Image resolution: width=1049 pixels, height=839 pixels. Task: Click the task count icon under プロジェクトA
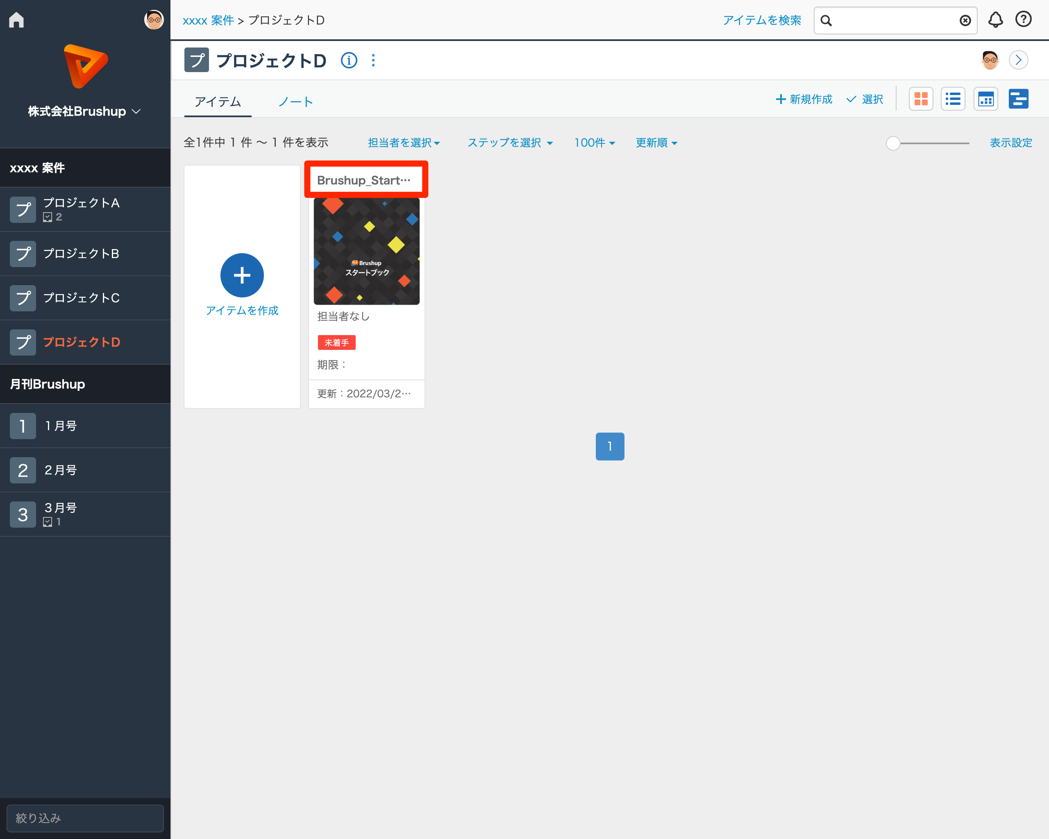pyautogui.click(x=47, y=218)
